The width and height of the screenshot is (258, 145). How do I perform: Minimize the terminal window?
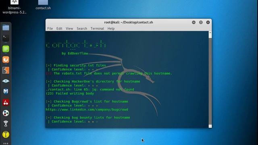point(193,22)
